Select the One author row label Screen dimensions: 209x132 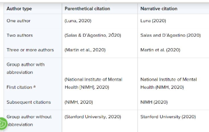[x=19, y=21]
